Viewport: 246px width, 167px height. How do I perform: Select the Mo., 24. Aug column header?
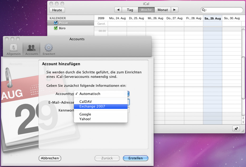pos(117,18)
